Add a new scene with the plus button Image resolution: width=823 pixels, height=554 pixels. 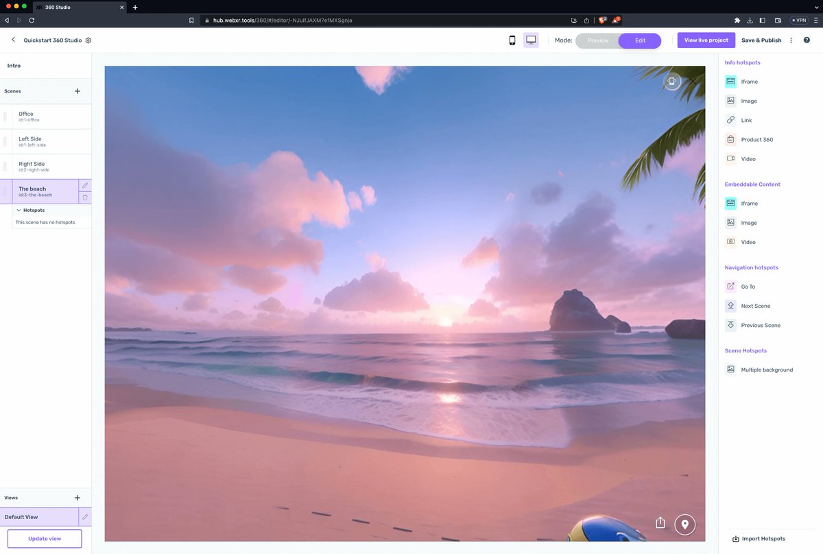[77, 91]
